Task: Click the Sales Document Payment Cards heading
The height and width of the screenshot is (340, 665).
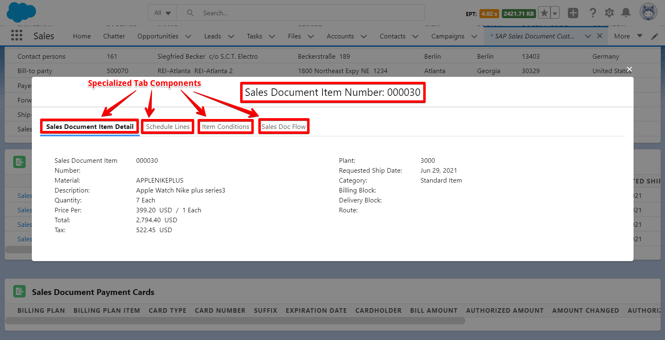Action: 93,292
